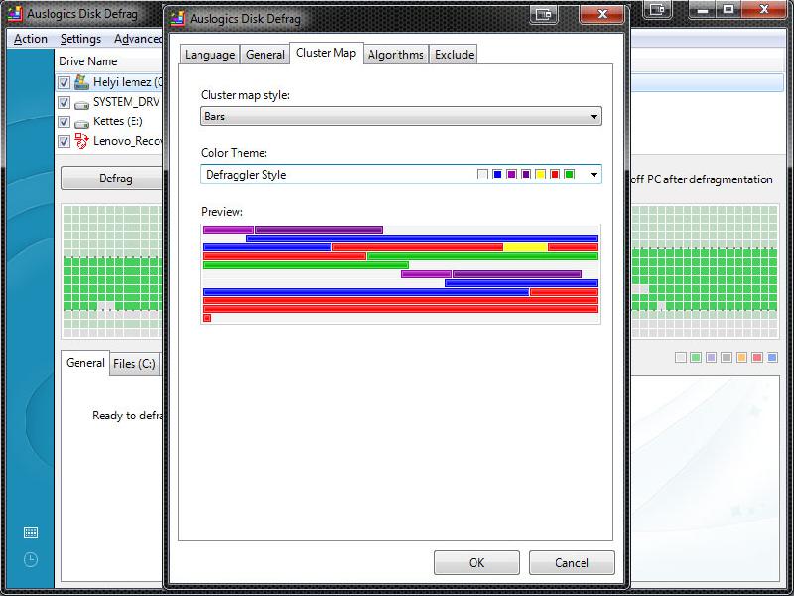Uncheck the Helyi lemez drive checkbox
Screen dimensions: 794x596
pos(64,82)
